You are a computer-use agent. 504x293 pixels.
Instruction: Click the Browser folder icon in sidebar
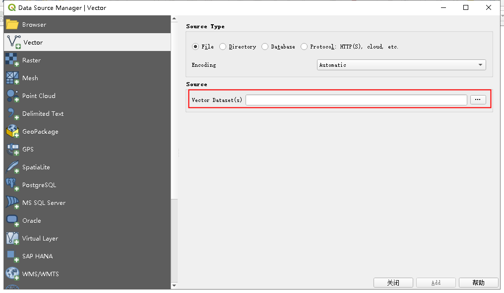point(12,24)
